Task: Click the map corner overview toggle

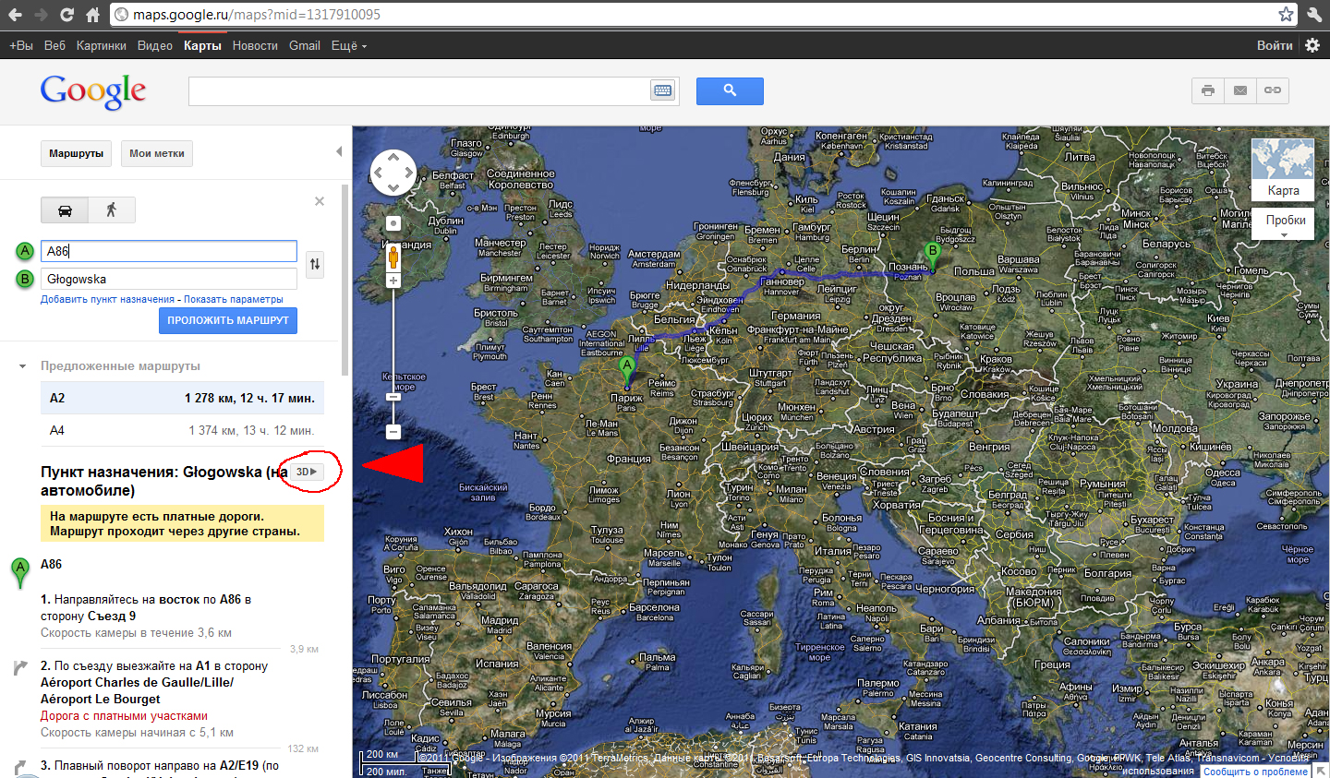Action: (1322, 770)
